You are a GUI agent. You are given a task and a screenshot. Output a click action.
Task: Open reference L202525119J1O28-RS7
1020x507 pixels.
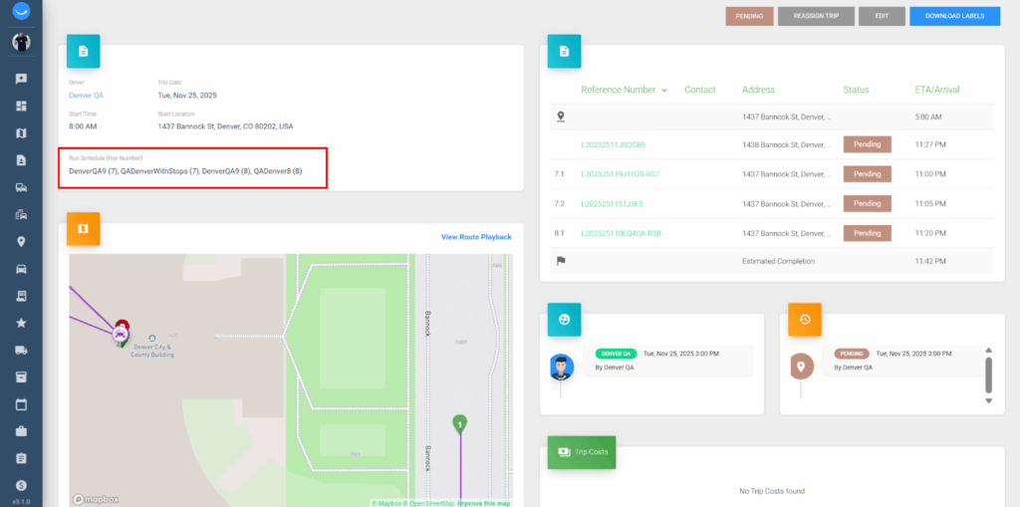(x=620, y=174)
